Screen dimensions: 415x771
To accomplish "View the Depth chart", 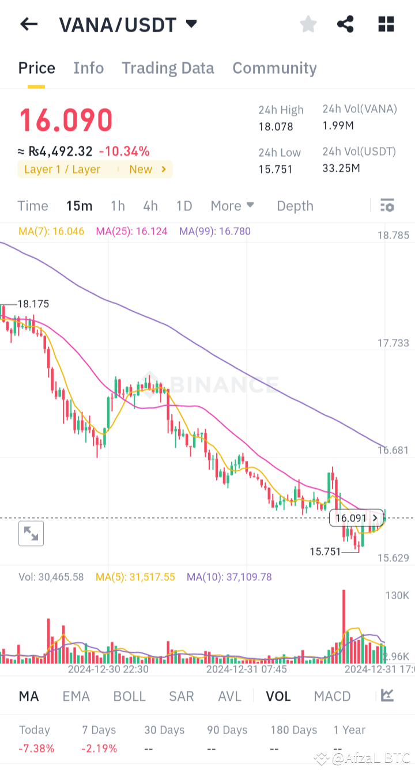I will (x=295, y=205).
